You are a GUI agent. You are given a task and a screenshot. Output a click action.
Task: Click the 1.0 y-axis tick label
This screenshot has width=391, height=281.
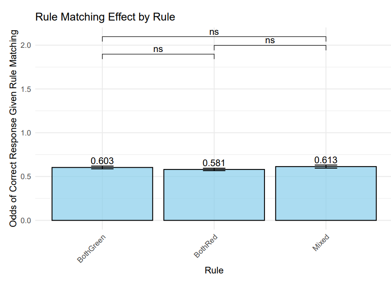tap(25, 133)
